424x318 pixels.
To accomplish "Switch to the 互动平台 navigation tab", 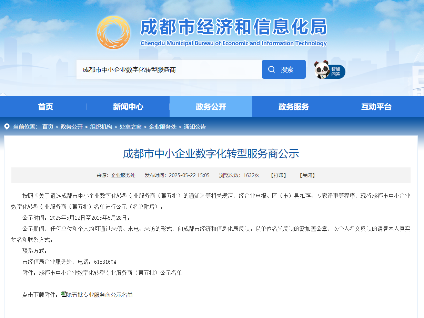I will (376, 107).
